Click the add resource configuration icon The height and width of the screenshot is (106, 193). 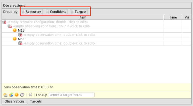click(11, 95)
